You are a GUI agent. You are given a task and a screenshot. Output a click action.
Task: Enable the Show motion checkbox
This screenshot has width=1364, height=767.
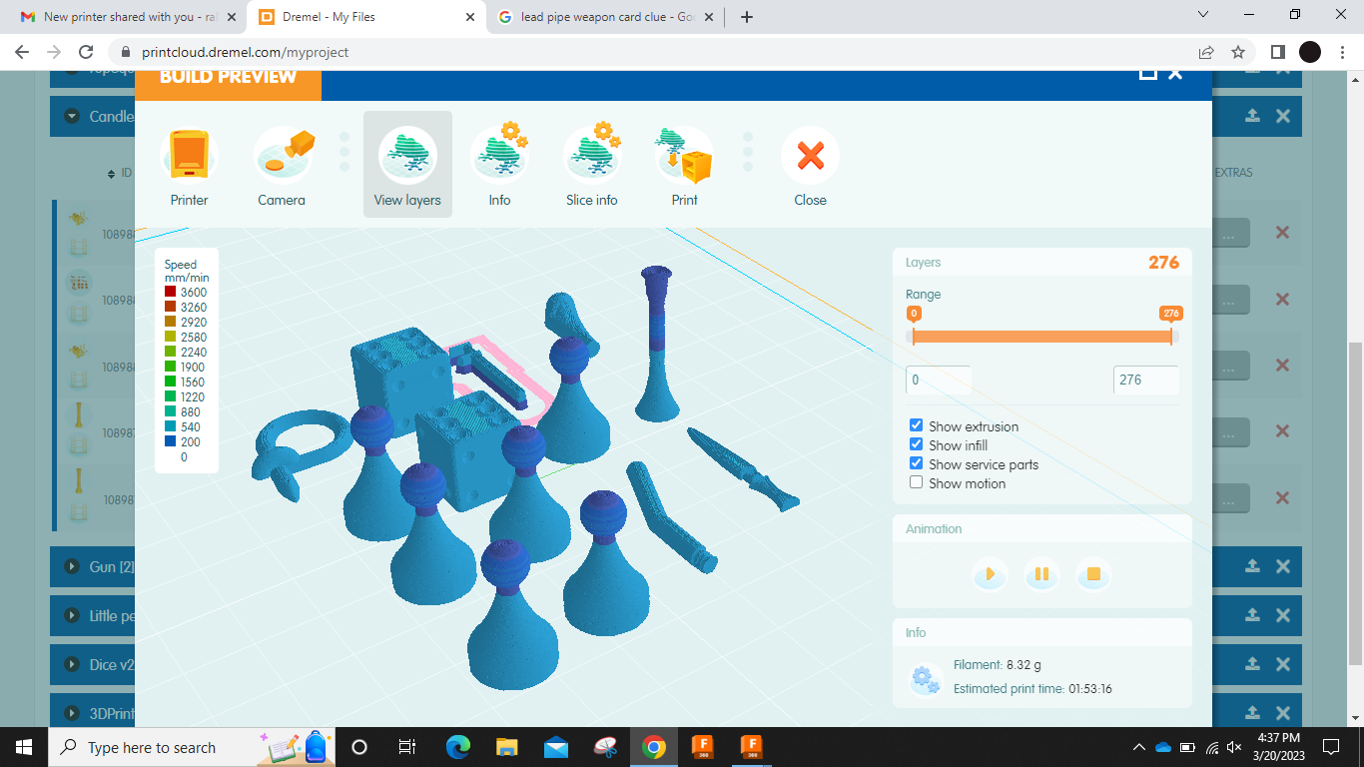(x=916, y=482)
